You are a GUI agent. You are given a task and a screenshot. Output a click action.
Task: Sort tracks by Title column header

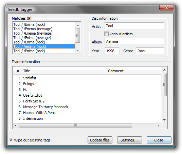click(63, 71)
